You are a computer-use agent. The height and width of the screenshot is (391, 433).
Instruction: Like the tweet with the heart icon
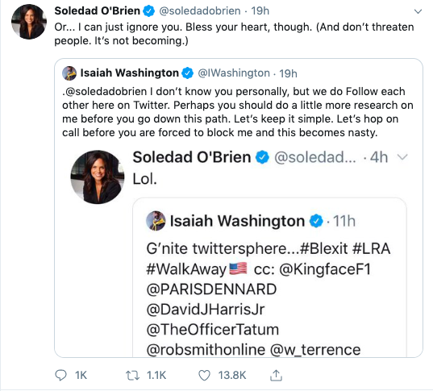pos(204,376)
